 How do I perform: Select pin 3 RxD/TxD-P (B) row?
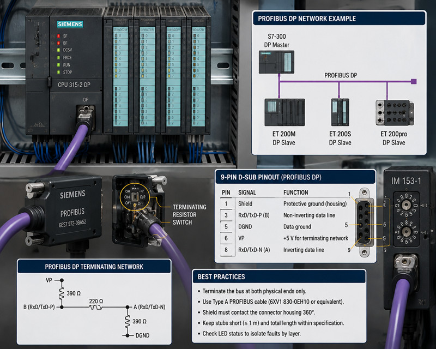[x=284, y=215]
